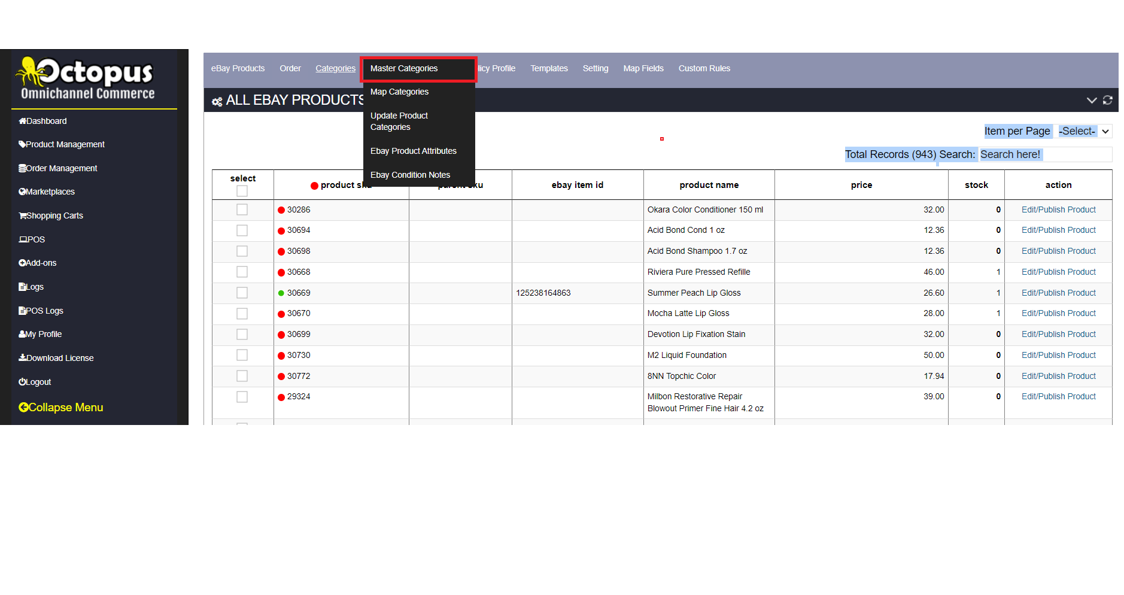Tick the checkbox for SKU 30699
The width and height of the screenshot is (1124, 595).
242,334
